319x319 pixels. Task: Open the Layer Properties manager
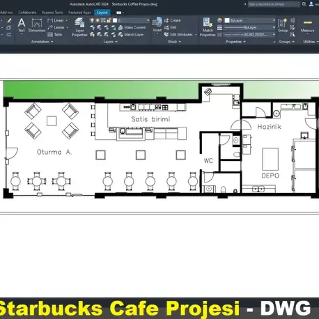(79, 27)
